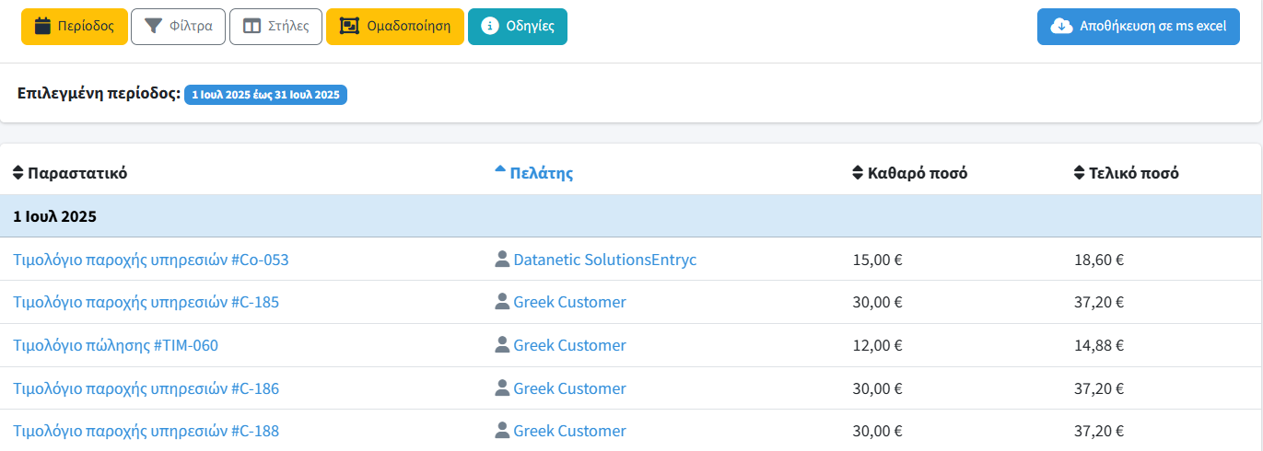Click the selected period date badge

[265, 95]
